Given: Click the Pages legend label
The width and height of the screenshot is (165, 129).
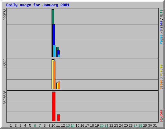Looking at the screenshot, I should [161, 39].
